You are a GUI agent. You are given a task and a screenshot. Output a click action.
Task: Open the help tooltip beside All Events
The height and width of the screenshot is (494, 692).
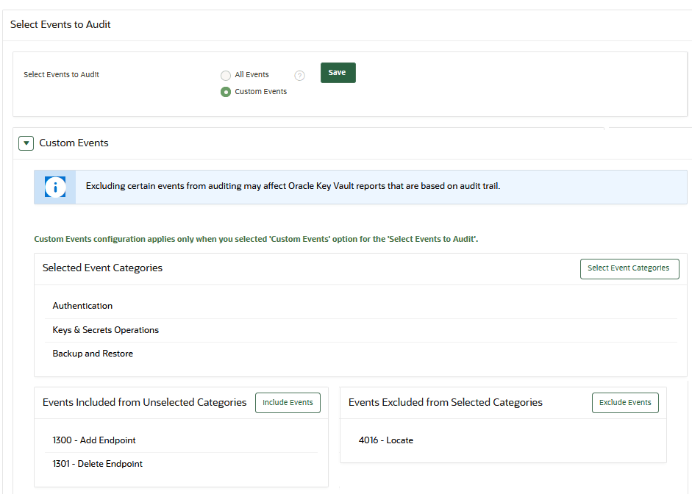[x=299, y=75]
